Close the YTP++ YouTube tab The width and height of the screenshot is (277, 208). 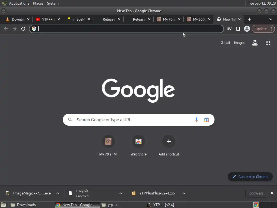(59, 19)
